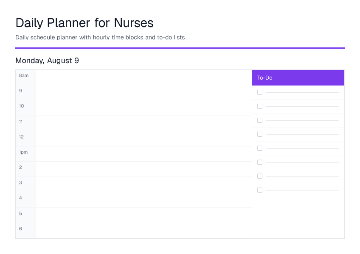Check the fifth To-Do checkbox
This screenshot has height=254, width=360.
point(260,148)
